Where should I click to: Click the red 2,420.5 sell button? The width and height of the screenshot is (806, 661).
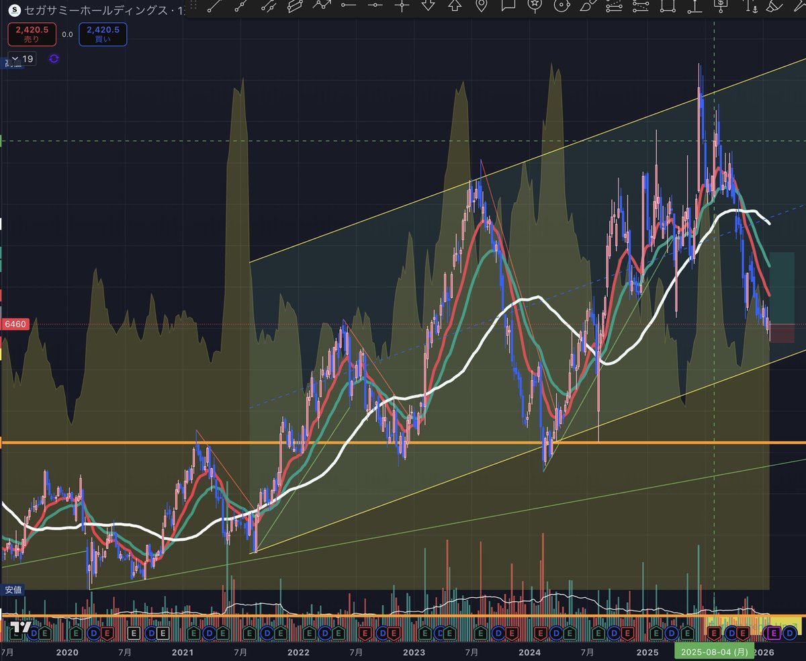32,34
